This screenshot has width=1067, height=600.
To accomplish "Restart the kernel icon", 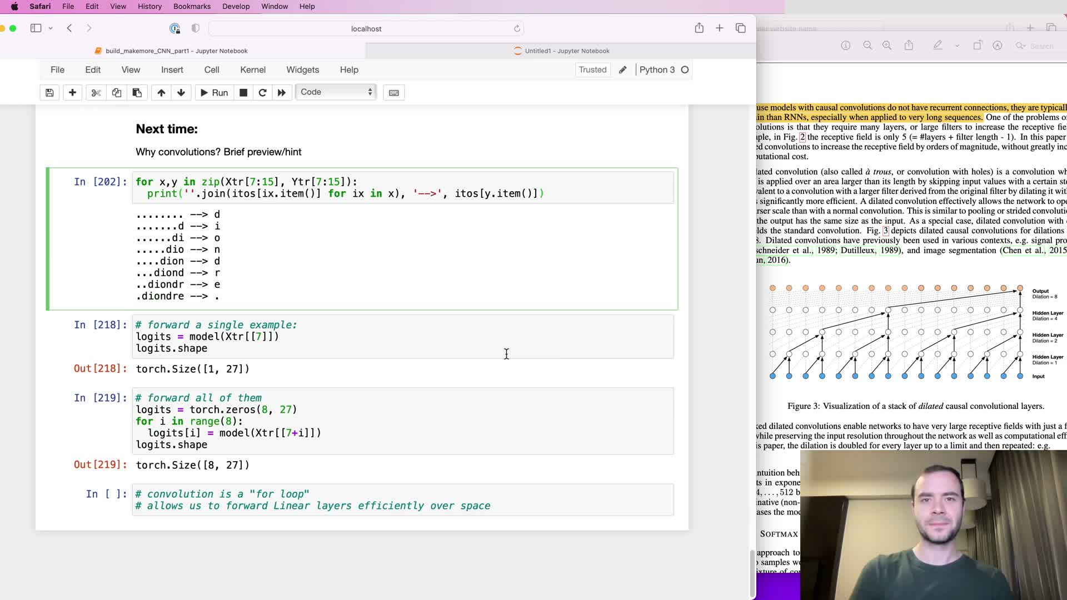I will [x=262, y=93].
